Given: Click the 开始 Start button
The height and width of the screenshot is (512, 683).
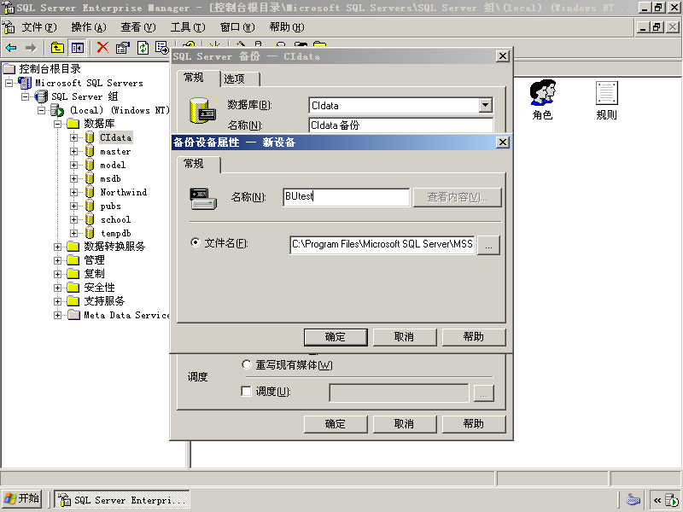Looking at the screenshot, I should [22, 499].
